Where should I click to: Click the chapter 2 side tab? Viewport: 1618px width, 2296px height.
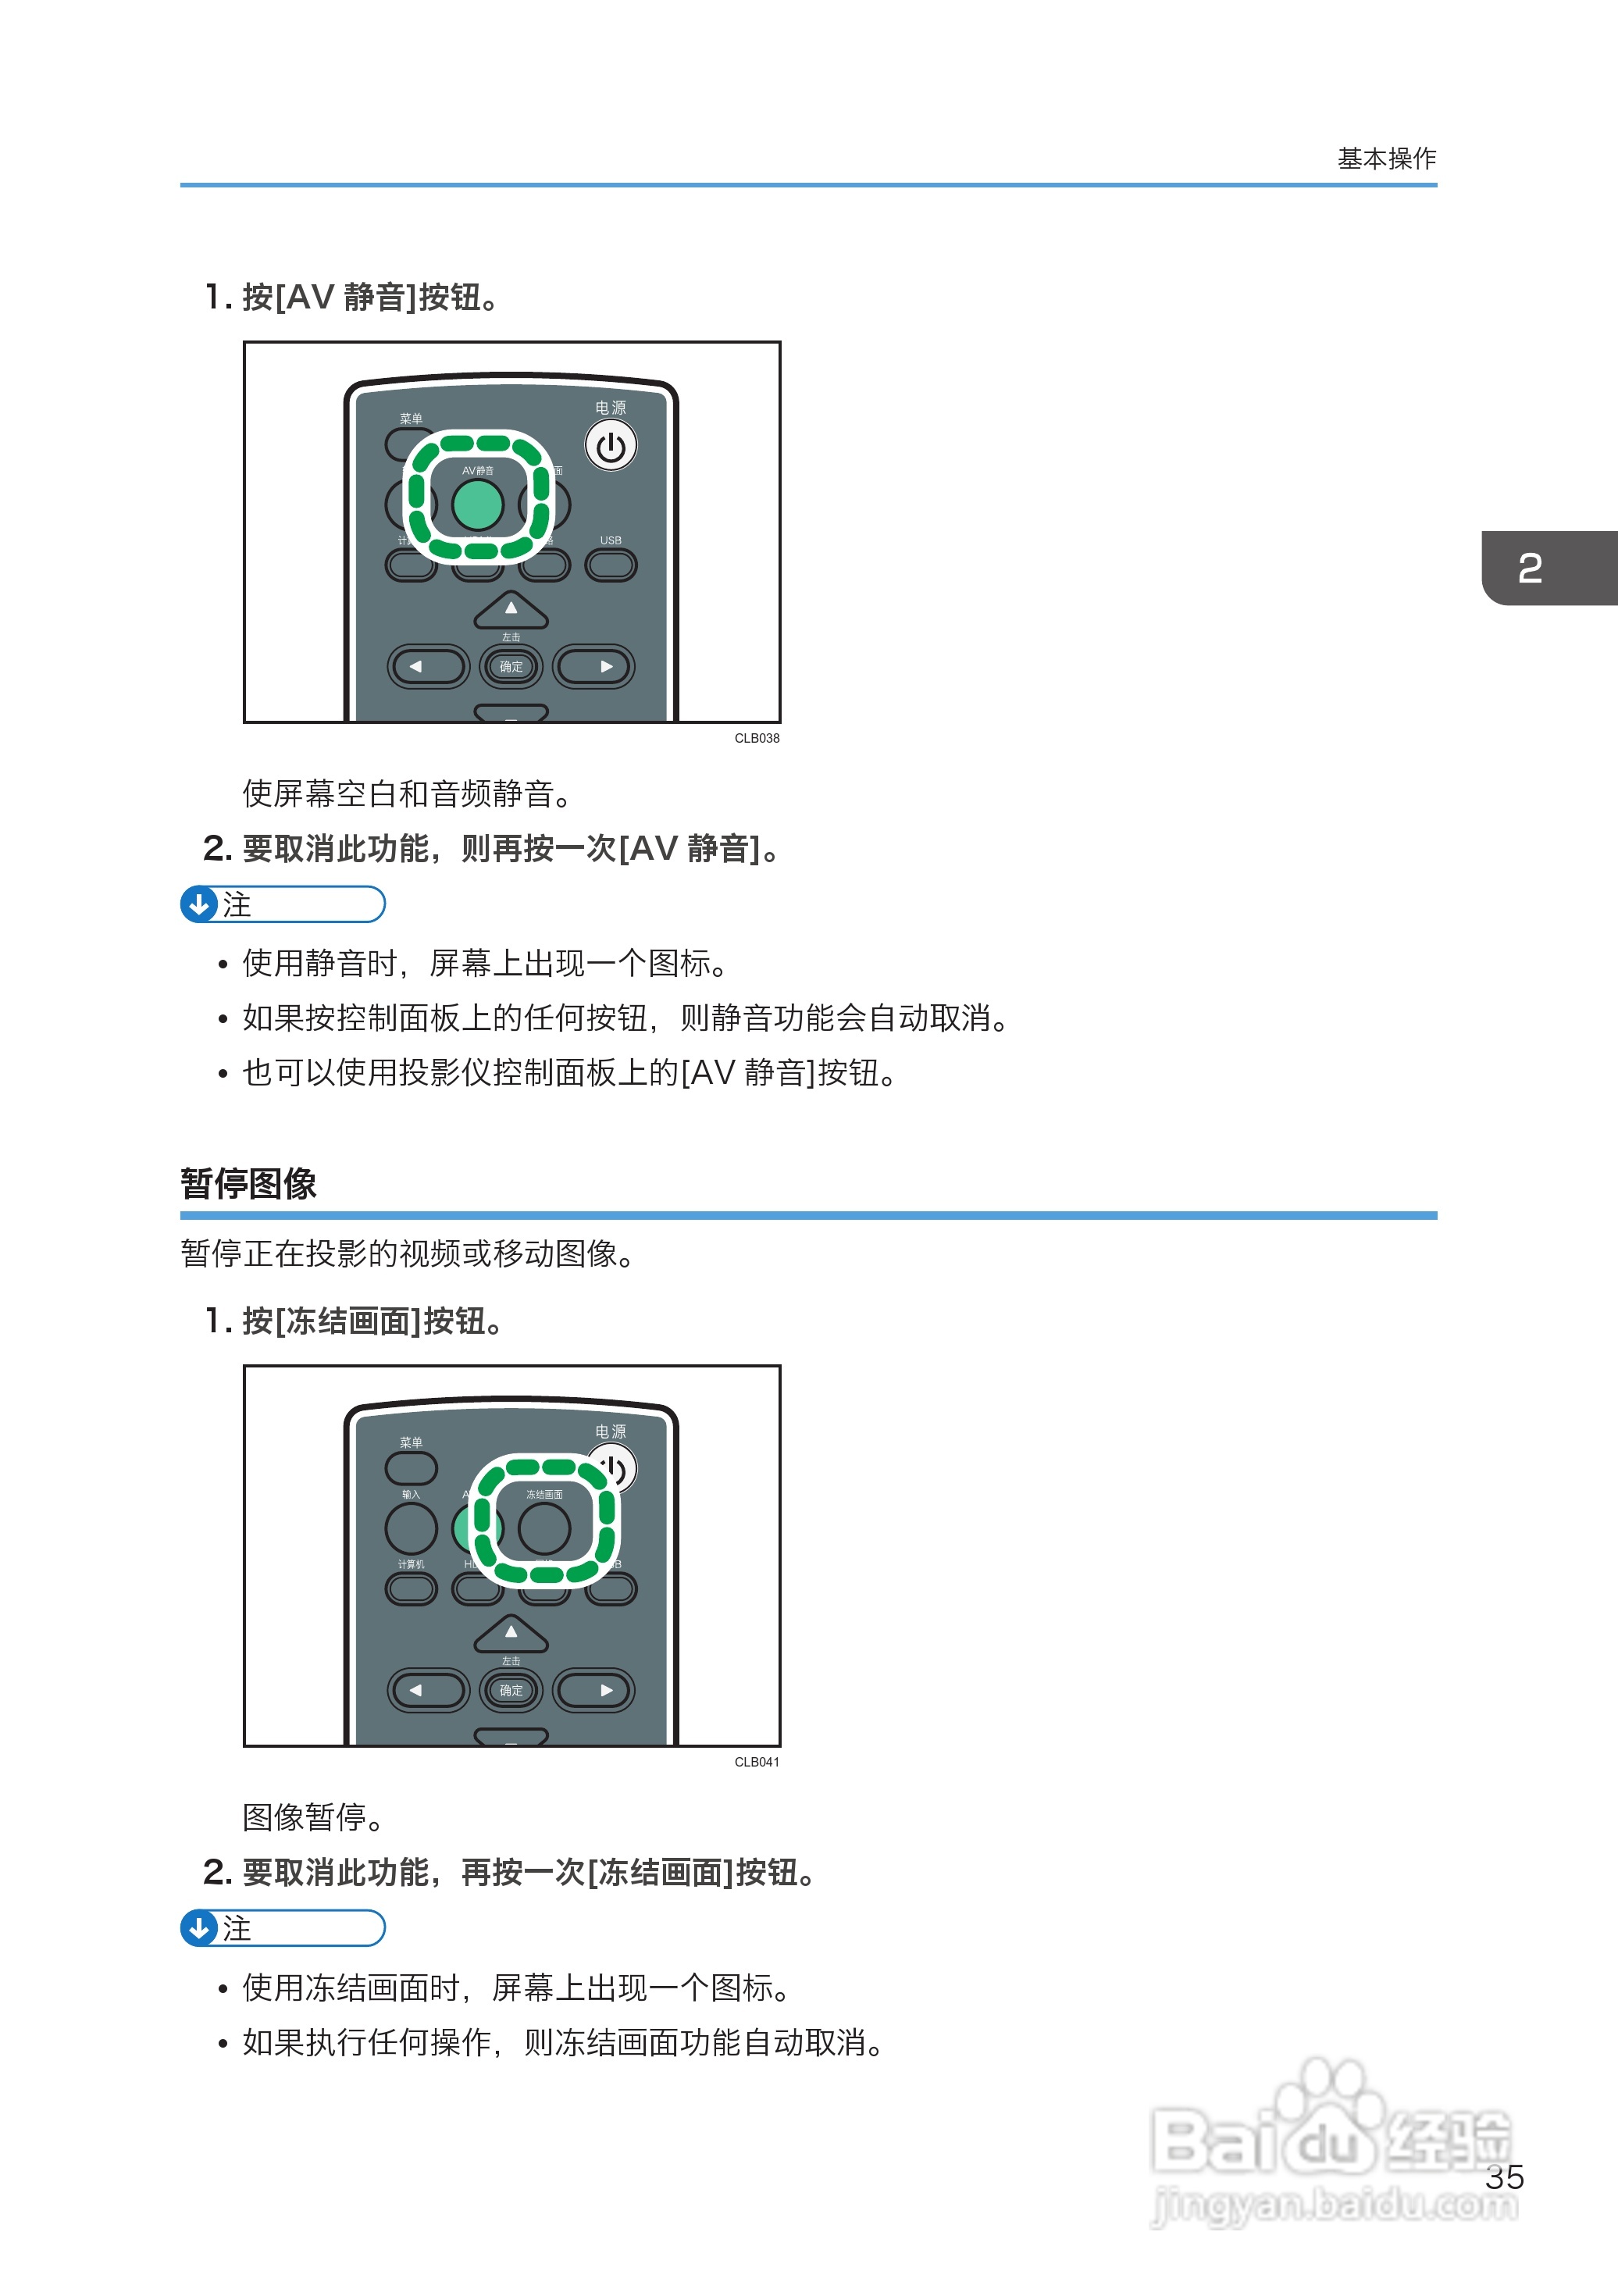tap(1549, 568)
